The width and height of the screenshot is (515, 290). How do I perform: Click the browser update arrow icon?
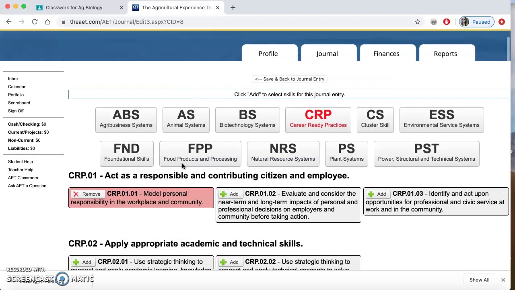click(x=502, y=22)
